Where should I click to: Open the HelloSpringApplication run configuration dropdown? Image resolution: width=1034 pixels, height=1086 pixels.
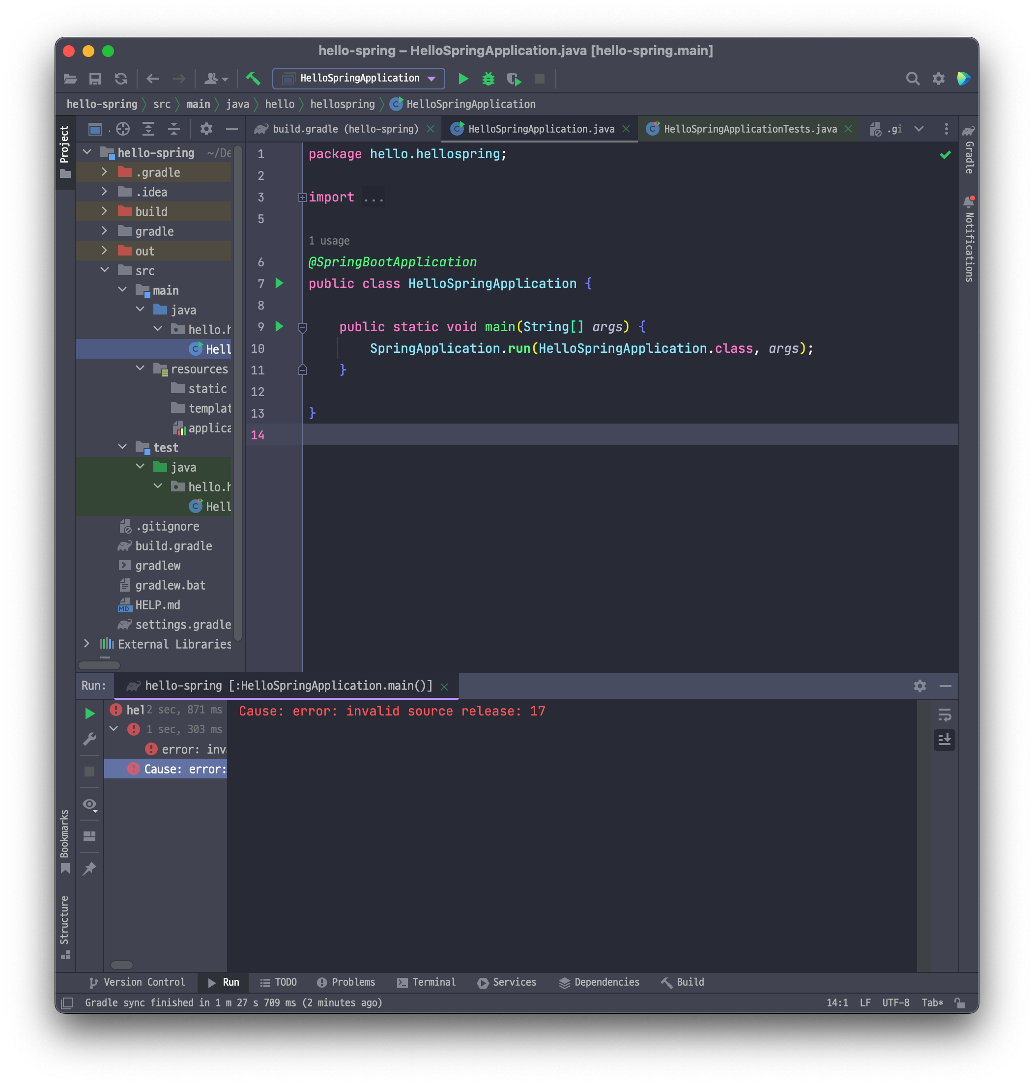pyautogui.click(x=359, y=79)
